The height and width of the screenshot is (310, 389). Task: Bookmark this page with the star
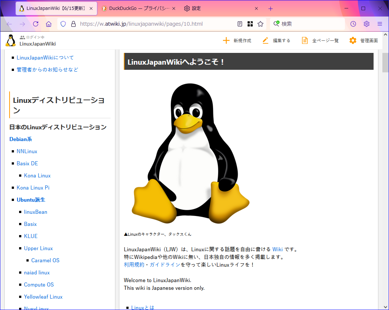pos(260,24)
